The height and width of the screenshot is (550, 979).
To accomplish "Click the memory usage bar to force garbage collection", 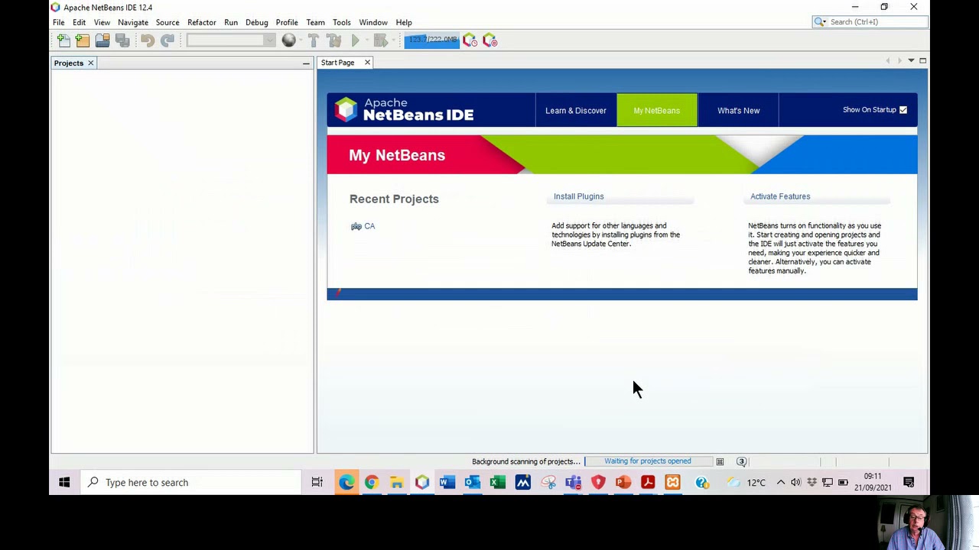I will click(432, 40).
